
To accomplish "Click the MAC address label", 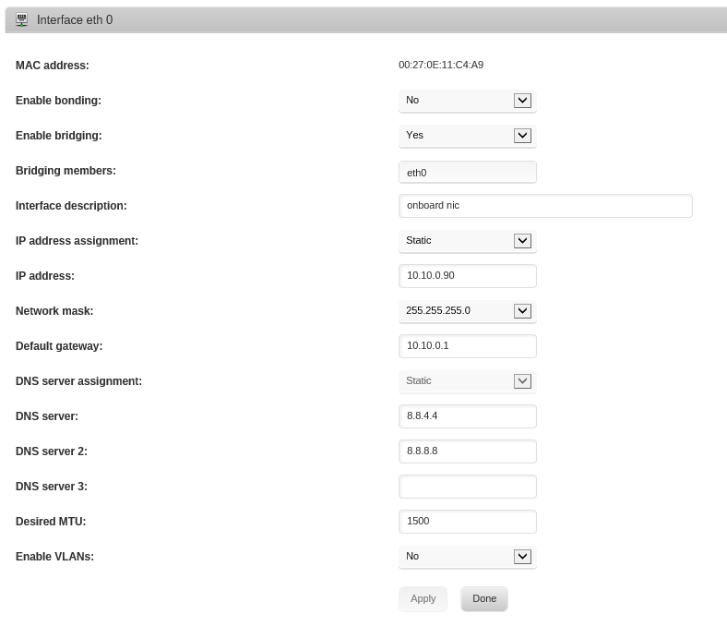I will tap(53, 66).
